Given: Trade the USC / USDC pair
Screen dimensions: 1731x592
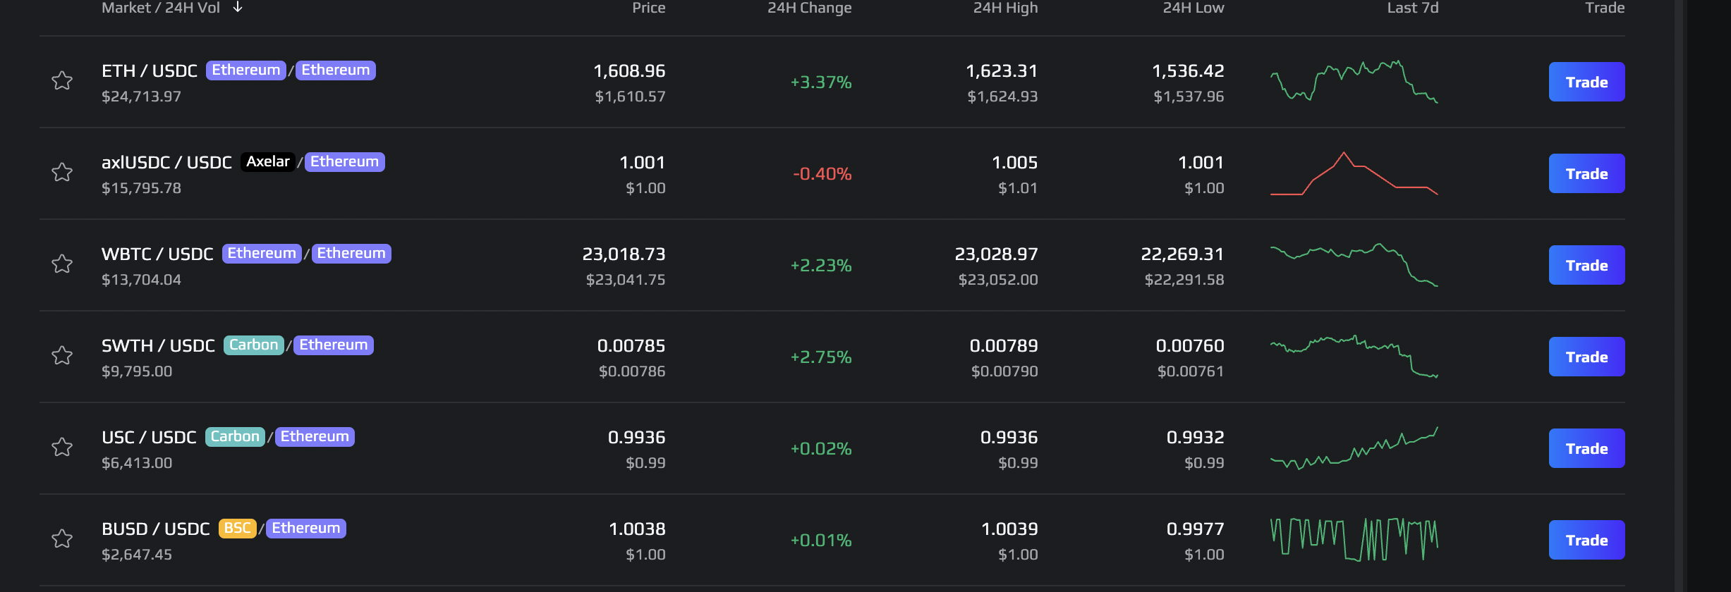Looking at the screenshot, I should click(x=1586, y=448).
